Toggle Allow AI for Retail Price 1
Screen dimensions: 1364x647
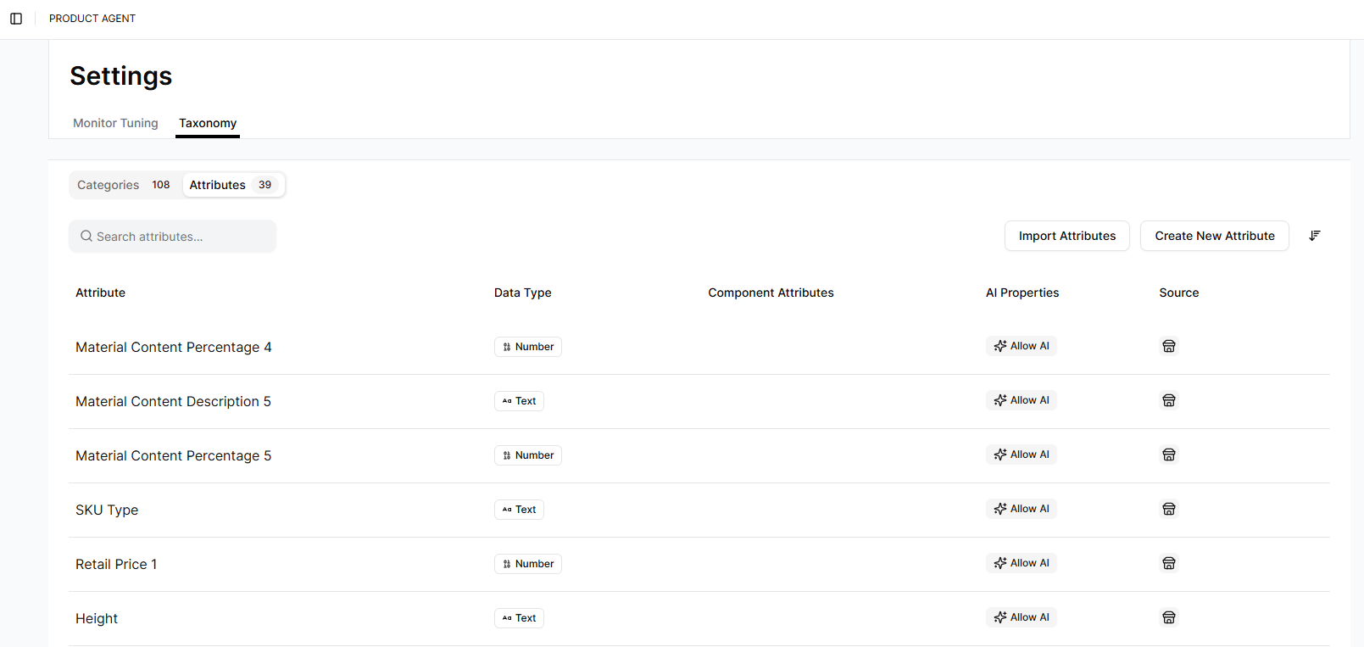tap(1022, 563)
